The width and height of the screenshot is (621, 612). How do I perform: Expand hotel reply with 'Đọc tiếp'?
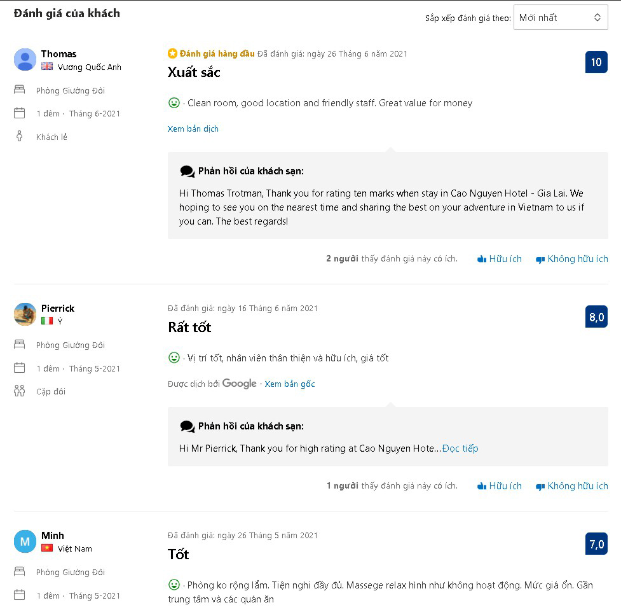(460, 449)
